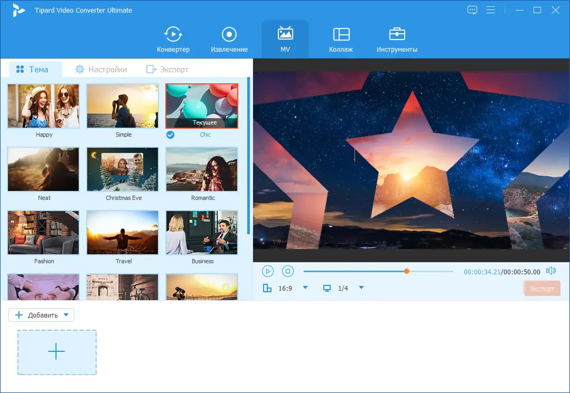Click the Happy theme label
The height and width of the screenshot is (393, 570).
(44, 135)
